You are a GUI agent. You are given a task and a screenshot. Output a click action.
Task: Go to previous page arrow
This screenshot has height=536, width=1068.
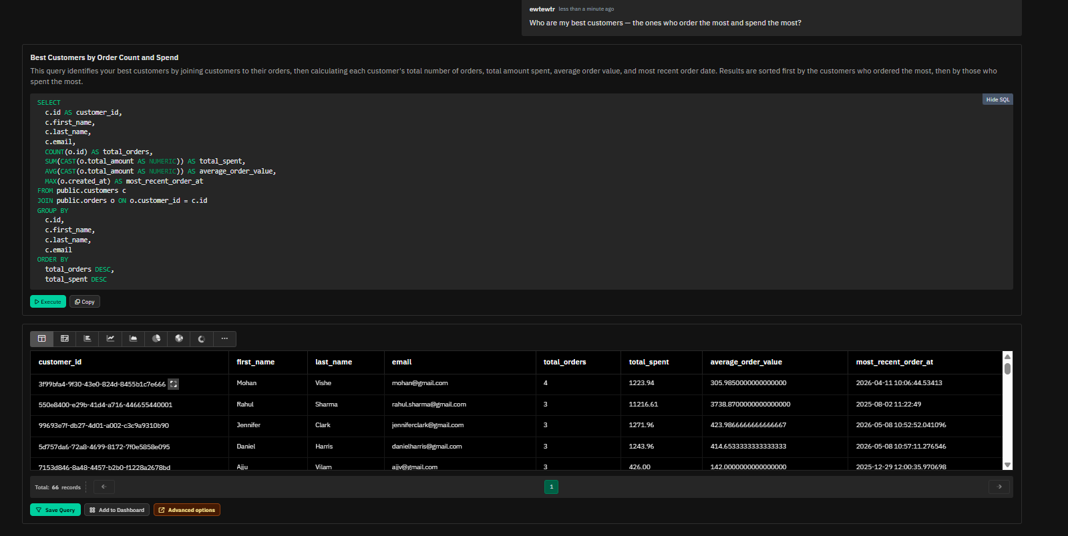coord(104,487)
